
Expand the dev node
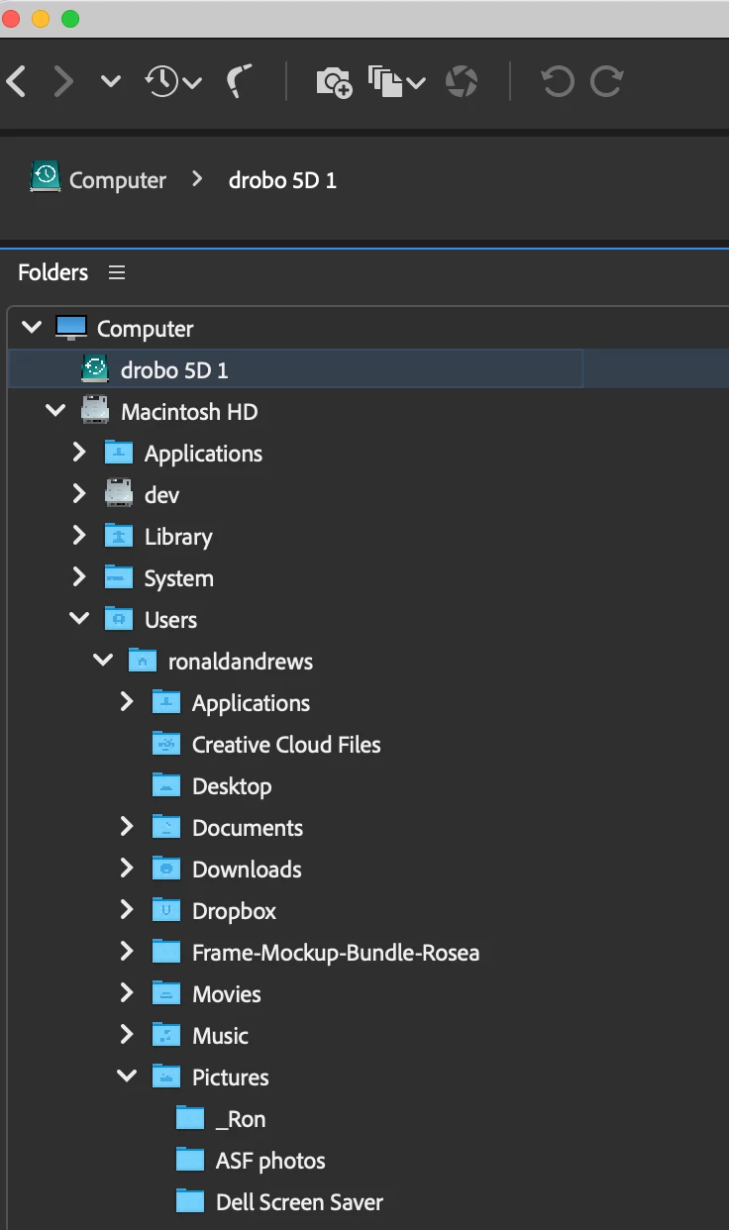(79, 494)
